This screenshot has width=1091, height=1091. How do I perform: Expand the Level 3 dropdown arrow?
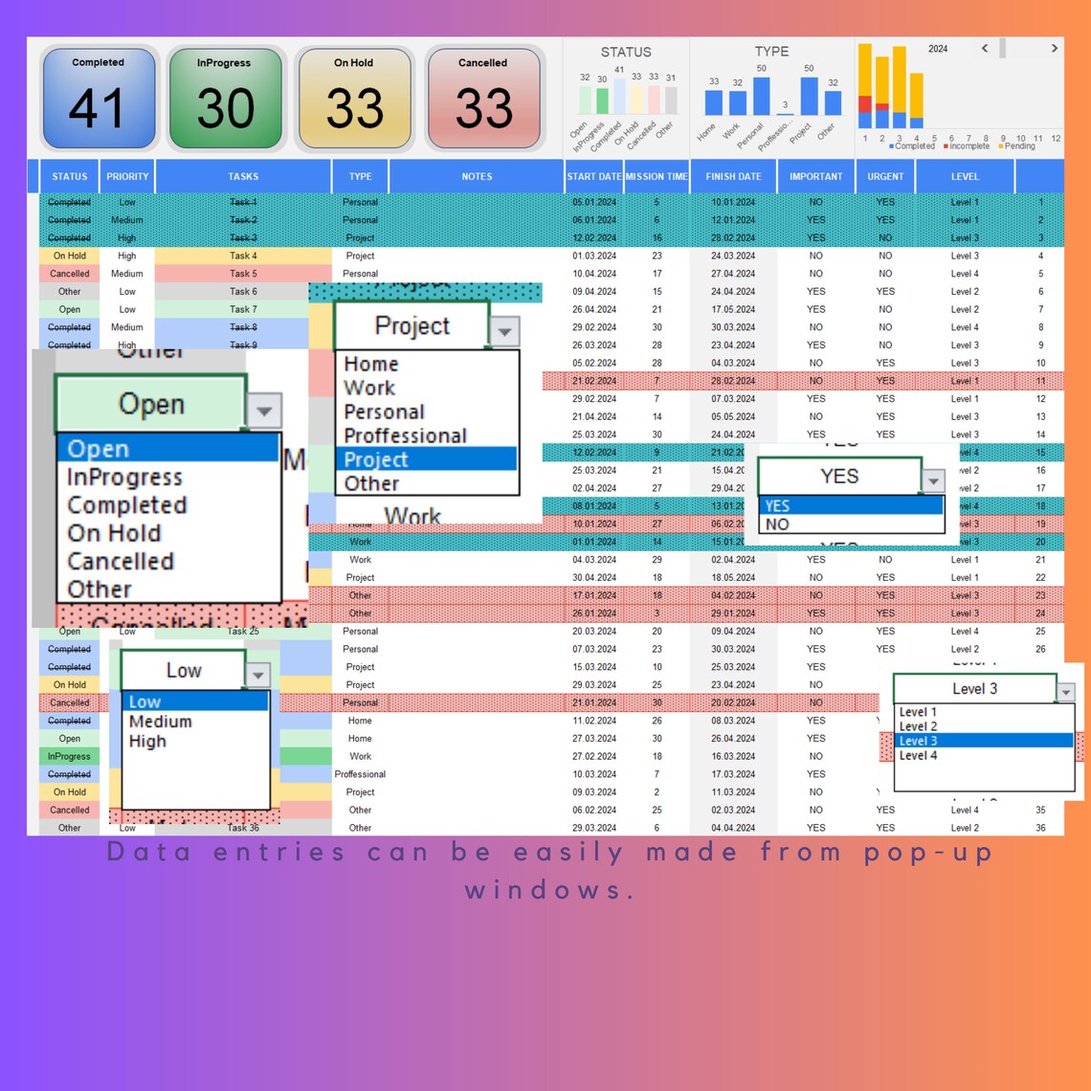pos(1065,689)
